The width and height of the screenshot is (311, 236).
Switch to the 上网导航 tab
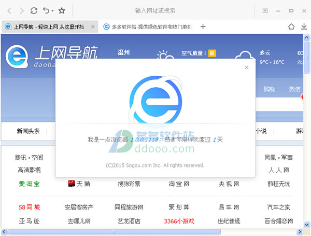[49, 26]
